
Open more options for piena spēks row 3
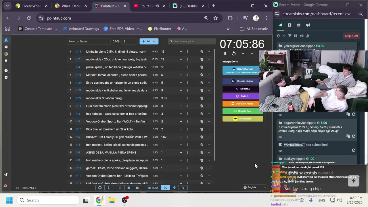click(209, 67)
